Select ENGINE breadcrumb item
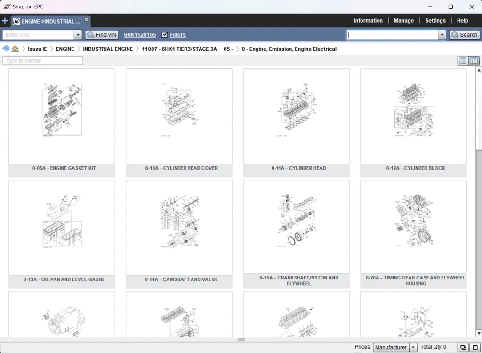Image resolution: width=482 pixels, height=353 pixels. [x=65, y=49]
